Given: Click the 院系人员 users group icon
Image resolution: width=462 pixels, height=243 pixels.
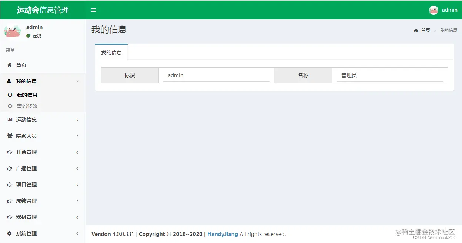Looking at the screenshot, I should click(x=9, y=136).
